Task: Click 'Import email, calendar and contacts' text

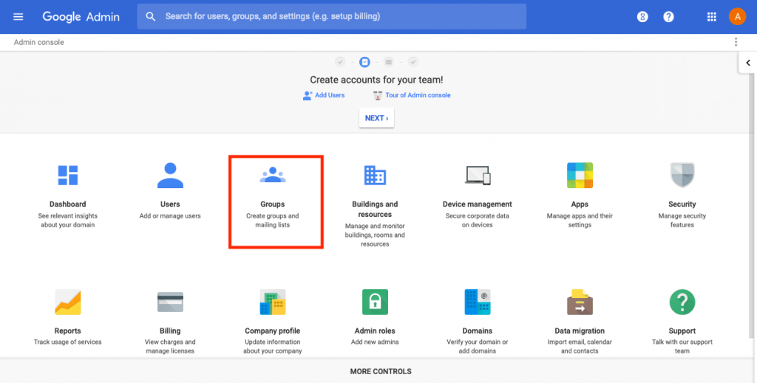Action: point(580,347)
